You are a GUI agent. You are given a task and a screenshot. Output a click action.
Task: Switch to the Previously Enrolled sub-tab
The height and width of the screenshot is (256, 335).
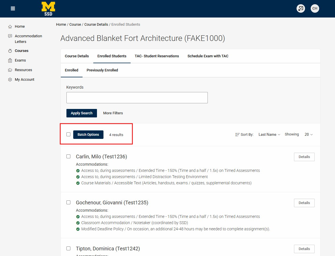[102, 70]
